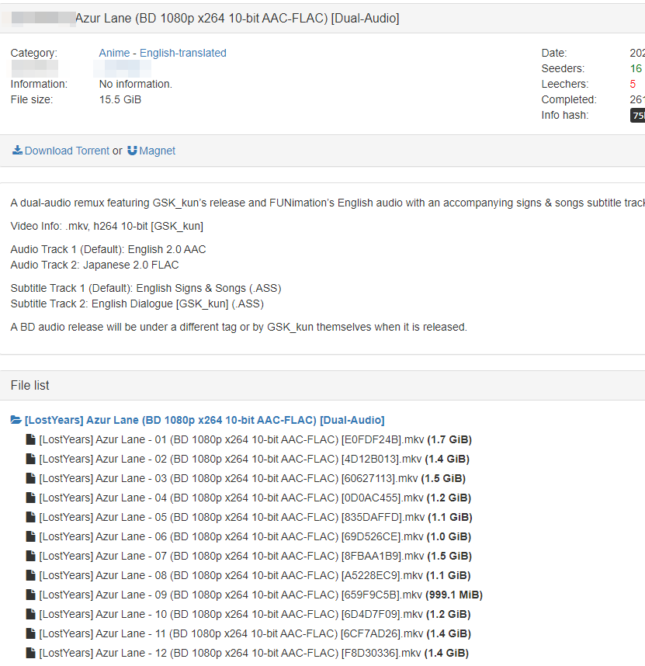The width and height of the screenshot is (645, 666).
Task: Click the 'Audio Track 2: Japanese 2.0 FLAC' line
Action: [x=95, y=265]
